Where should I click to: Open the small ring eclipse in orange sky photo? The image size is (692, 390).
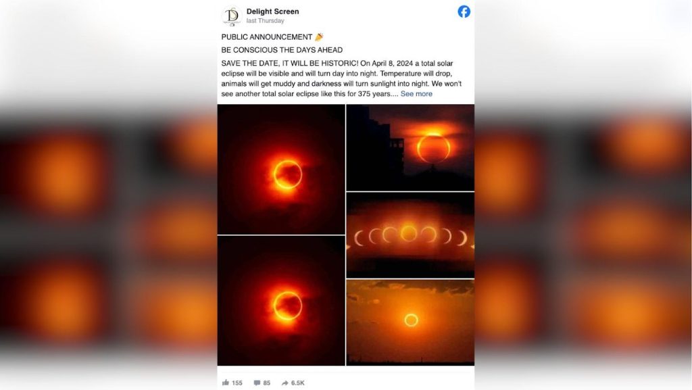coord(410,322)
